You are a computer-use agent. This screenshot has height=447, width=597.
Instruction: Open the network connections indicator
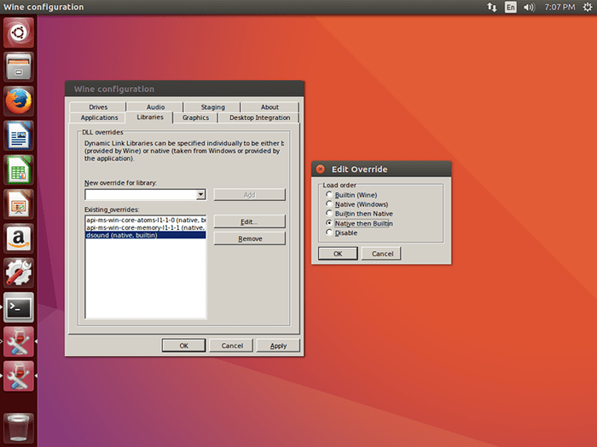pos(491,7)
